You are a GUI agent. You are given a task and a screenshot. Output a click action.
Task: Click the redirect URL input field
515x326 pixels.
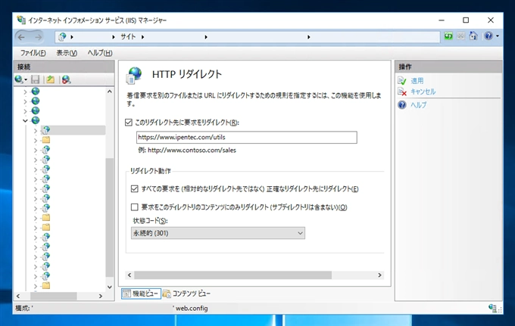pos(247,138)
